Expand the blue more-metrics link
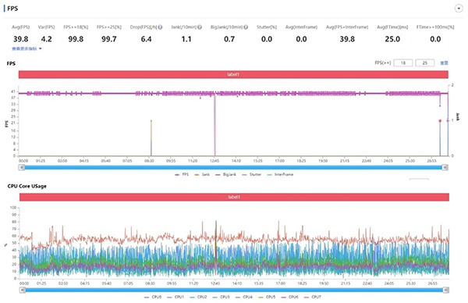This screenshot has width=468, height=303. pos(27,48)
